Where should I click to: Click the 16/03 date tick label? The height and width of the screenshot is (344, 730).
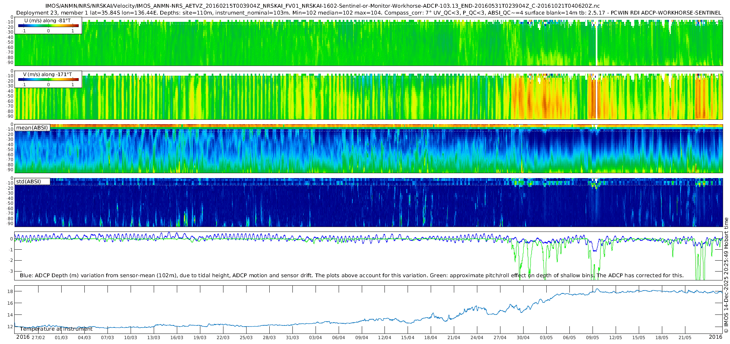[177, 338]
